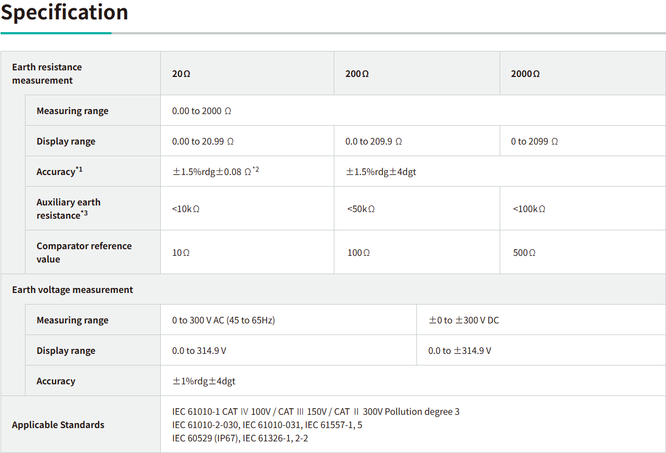This screenshot has height=453, width=666.
Task: Click the 0.00 to 2000 Ω measuring range
Action: click(201, 111)
